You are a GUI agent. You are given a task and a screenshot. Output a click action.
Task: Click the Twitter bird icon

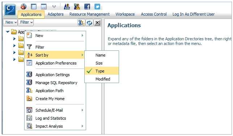pyautogui.click(x=97, y=7)
